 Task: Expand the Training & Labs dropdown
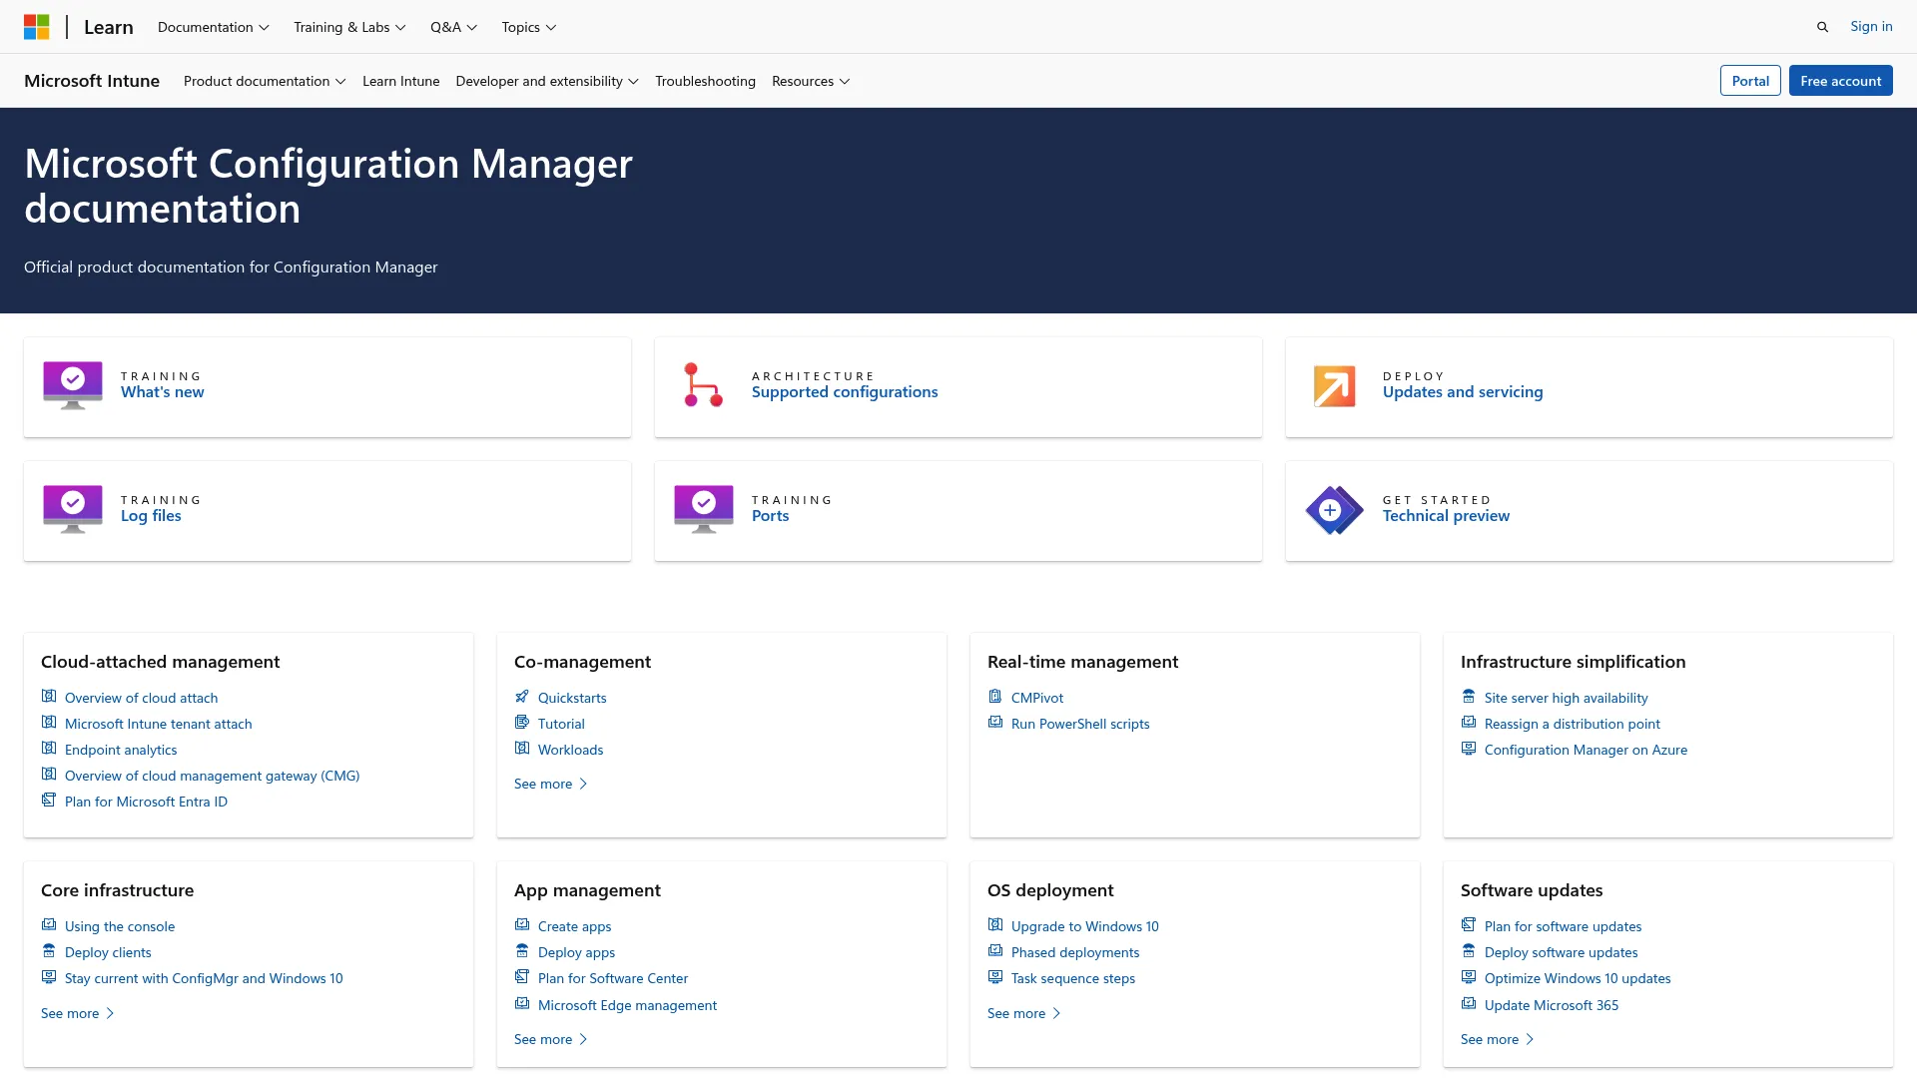pos(349,27)
